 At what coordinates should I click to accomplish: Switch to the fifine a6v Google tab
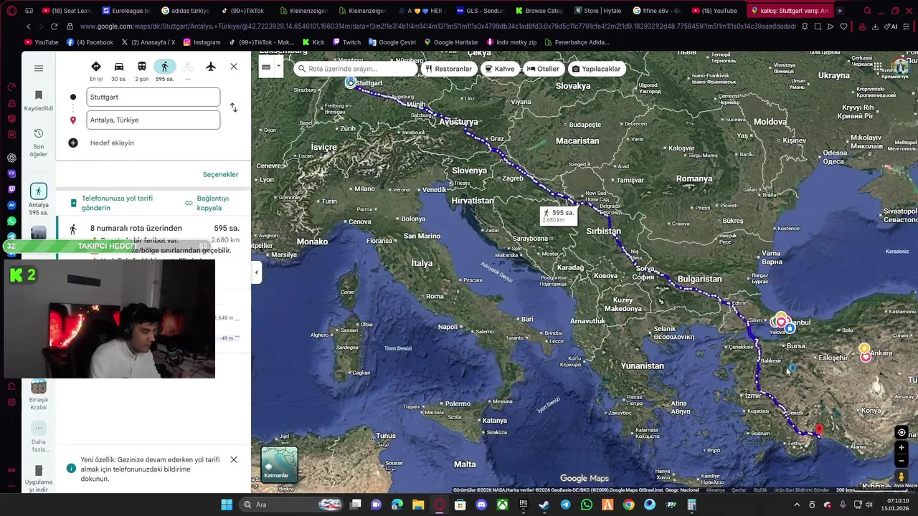click(x=657, y=11)
